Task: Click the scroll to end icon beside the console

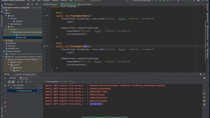Action: point(204,97)
